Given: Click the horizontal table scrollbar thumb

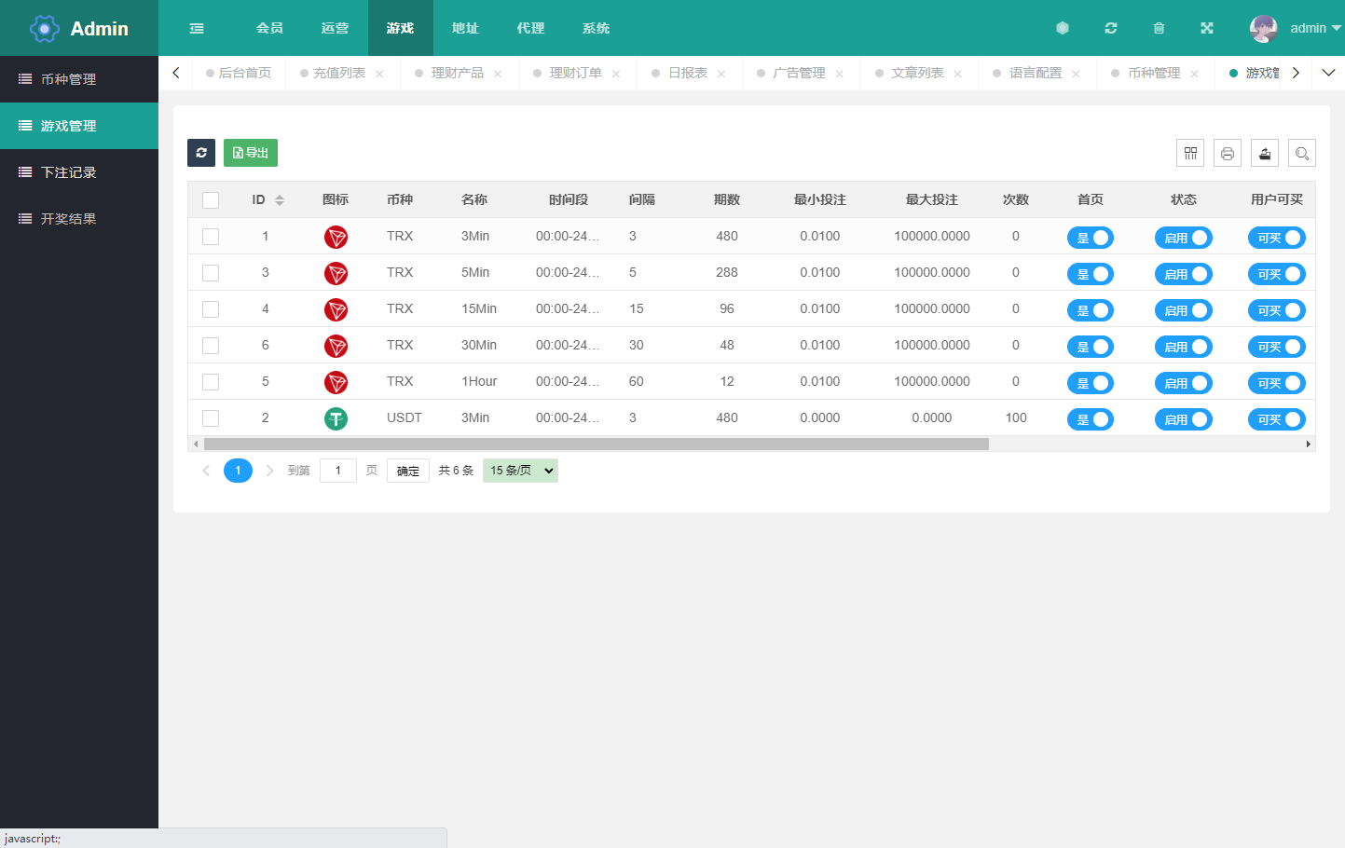Looking at the screenshot, I should click(x=597, y=445).
